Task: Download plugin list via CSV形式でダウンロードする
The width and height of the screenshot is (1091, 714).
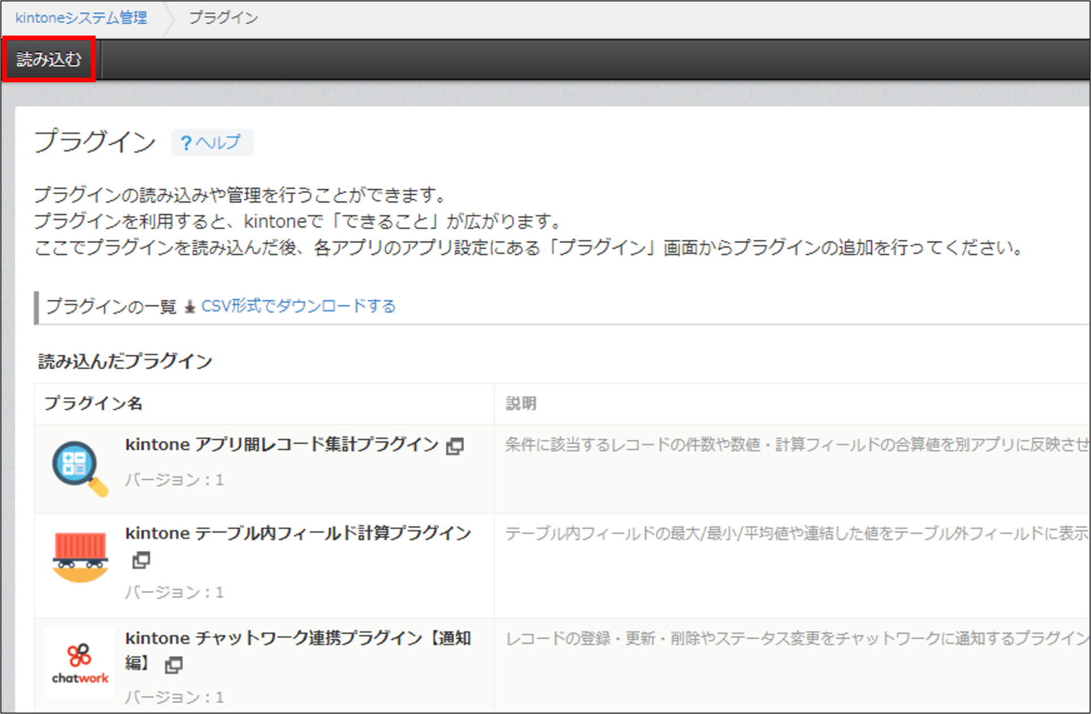Action: click(x=298, y=306)
